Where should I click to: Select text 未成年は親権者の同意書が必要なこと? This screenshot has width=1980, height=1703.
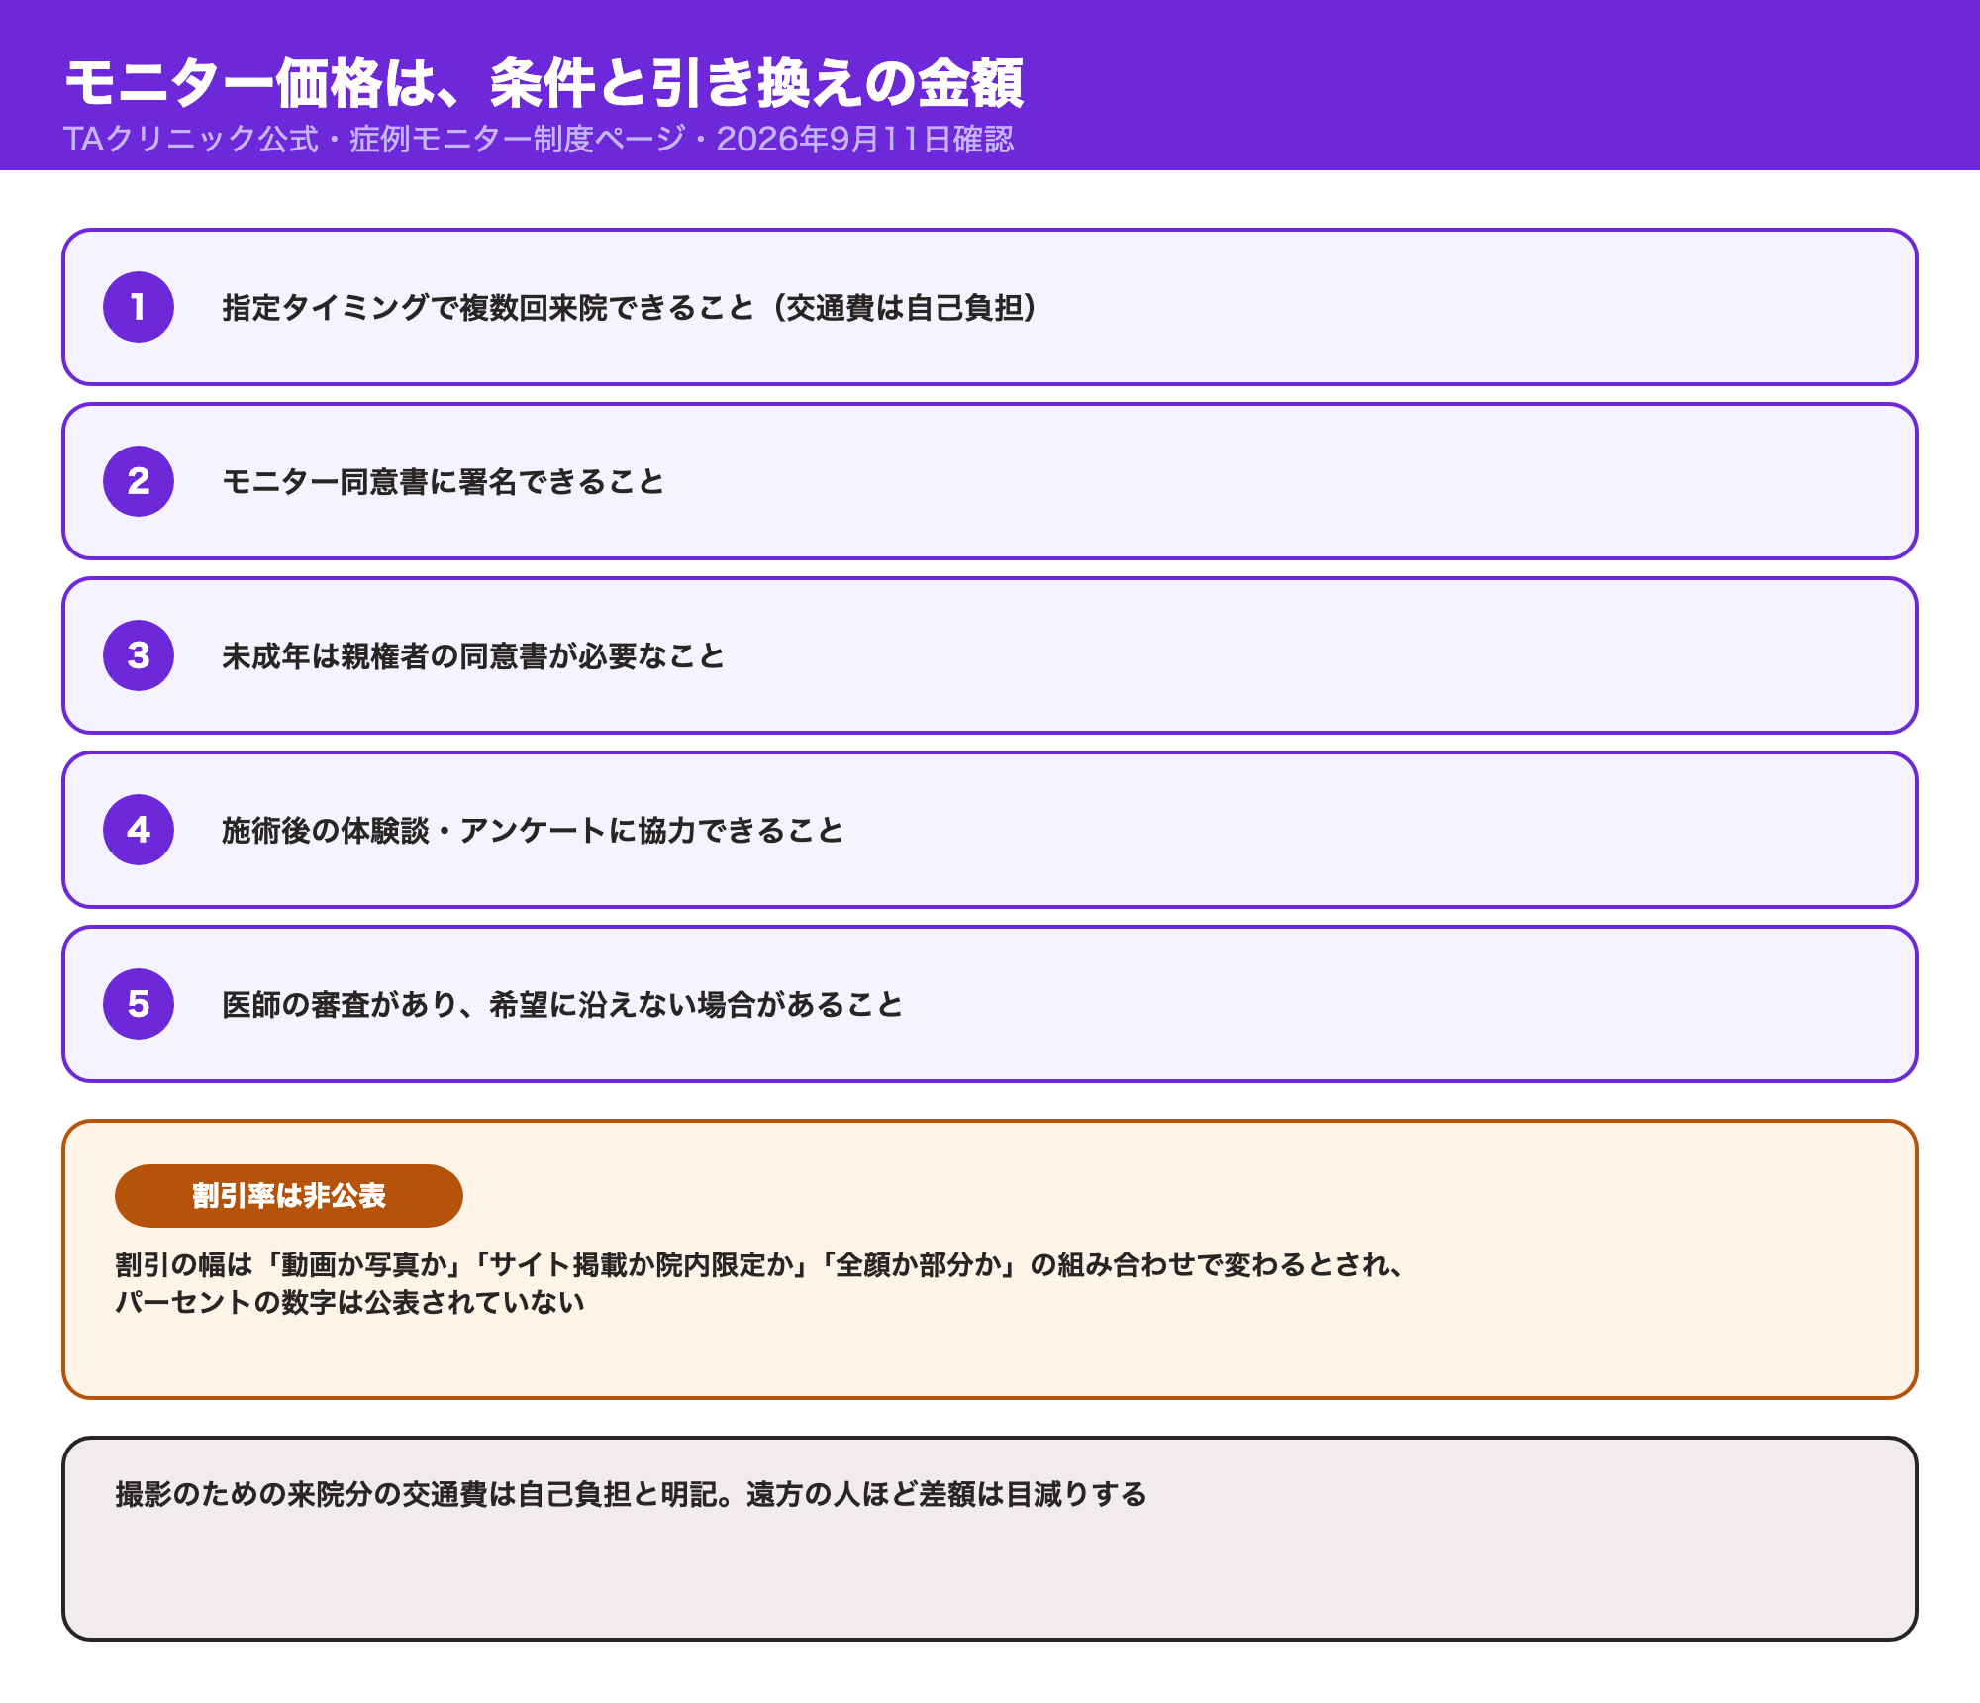click(473, 656)
